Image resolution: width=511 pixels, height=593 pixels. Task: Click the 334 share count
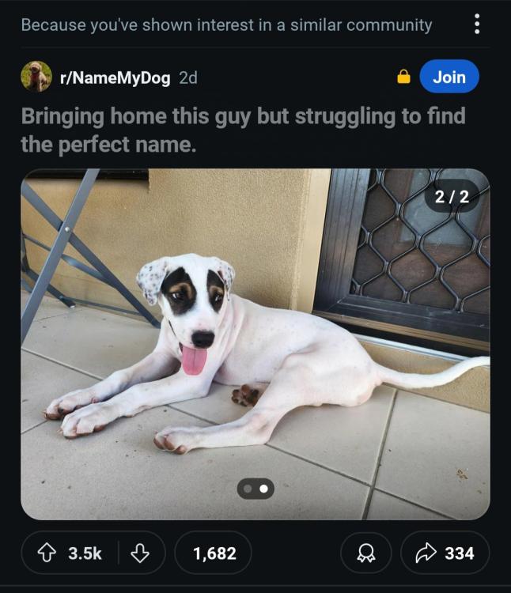click(x=459, y=553)
